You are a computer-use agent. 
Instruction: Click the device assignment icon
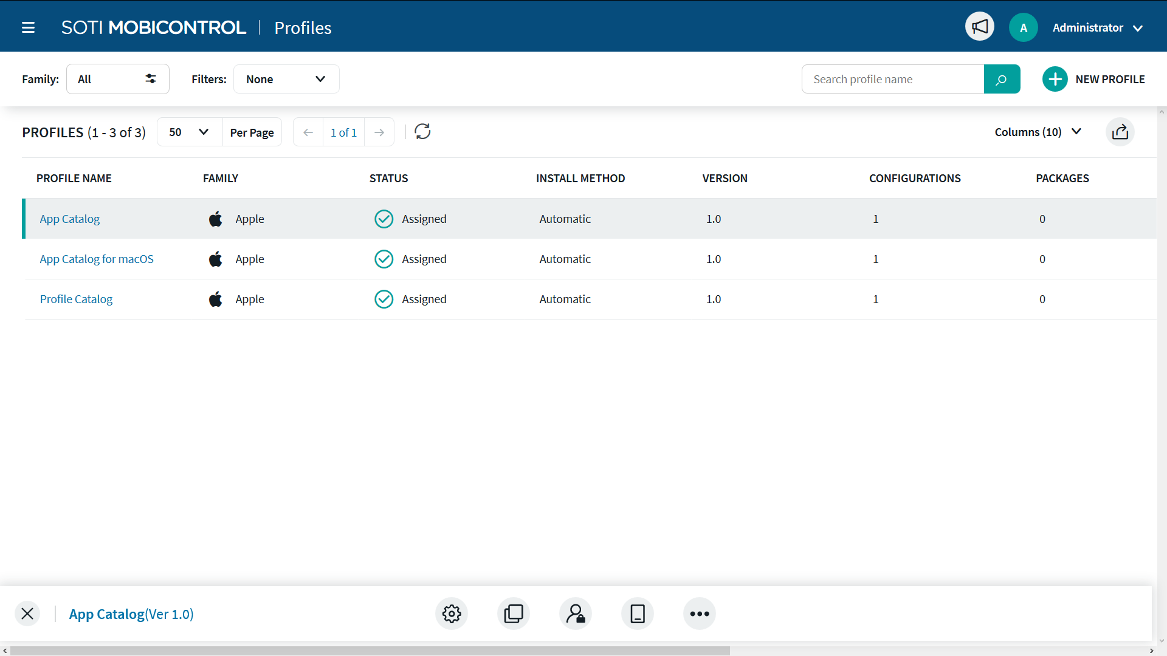[637, 613]
